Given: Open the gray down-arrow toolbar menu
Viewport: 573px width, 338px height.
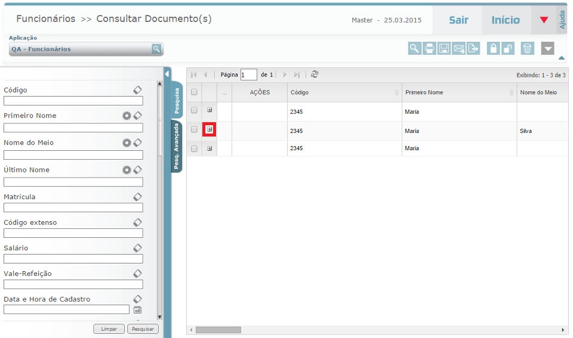Looking at the screenshot, I should (548, 49).
